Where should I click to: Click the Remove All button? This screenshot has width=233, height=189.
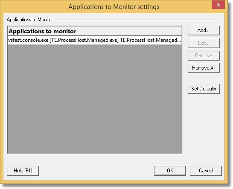pos(204,68)
